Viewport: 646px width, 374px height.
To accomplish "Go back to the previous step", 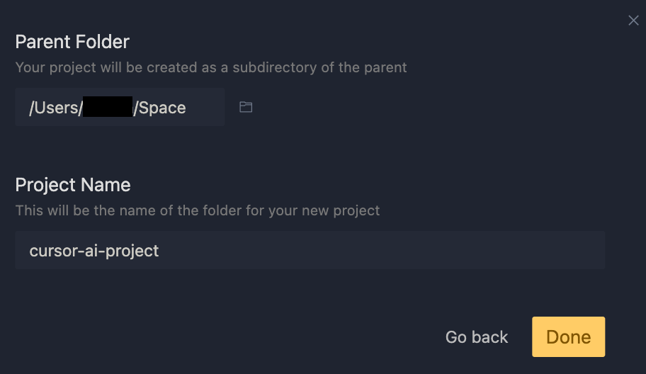I will [477, 337].
